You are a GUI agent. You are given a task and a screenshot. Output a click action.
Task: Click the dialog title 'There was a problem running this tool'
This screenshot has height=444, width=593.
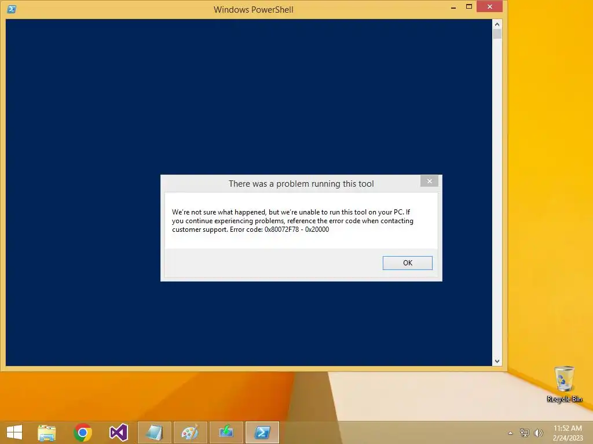[301, 184]
